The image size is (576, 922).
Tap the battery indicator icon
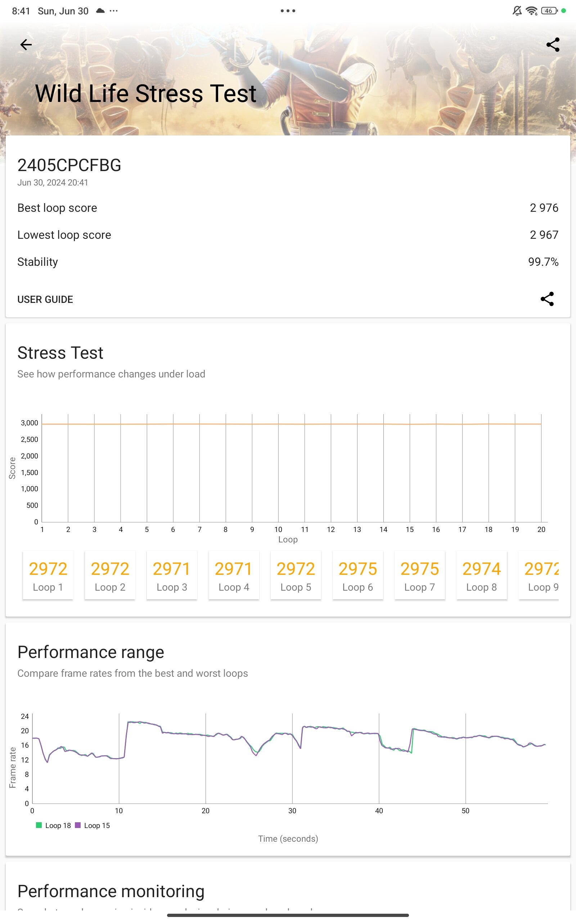[549, 11]
